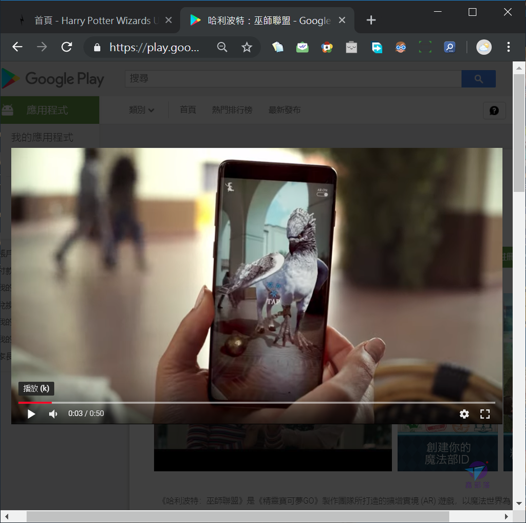
Task: Click the green screenshot frame extension icon
Action: (x=425, y=47)
